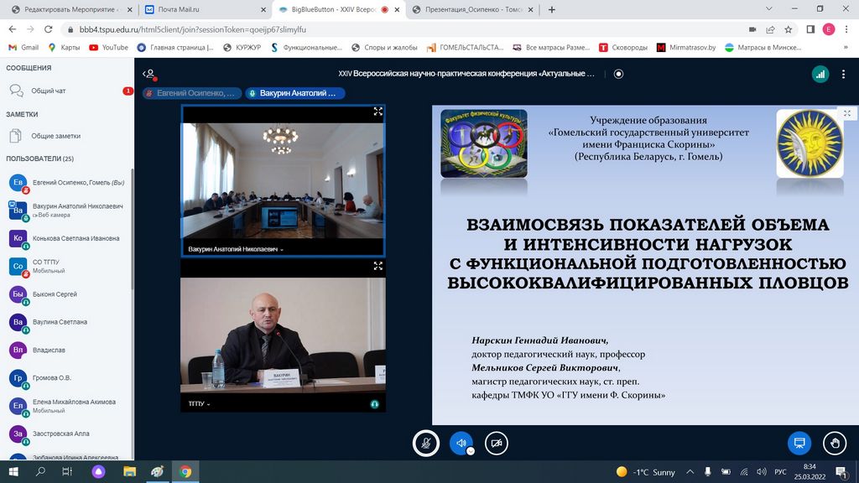
Task: Click the speaker audio button
Action: [x=461, y=443]
